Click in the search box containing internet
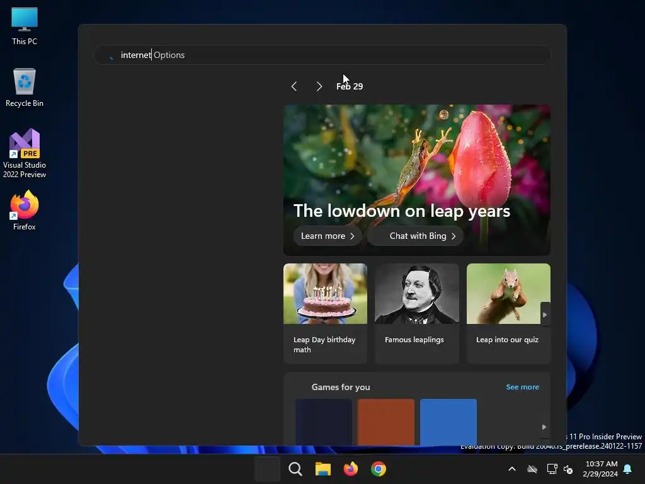 (x=322, y=55)
